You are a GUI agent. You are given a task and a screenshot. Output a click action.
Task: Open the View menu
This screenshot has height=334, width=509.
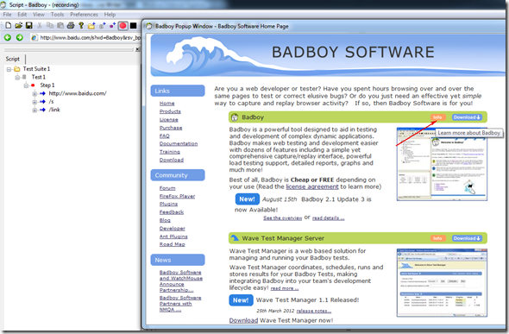[x=39, y=15]
